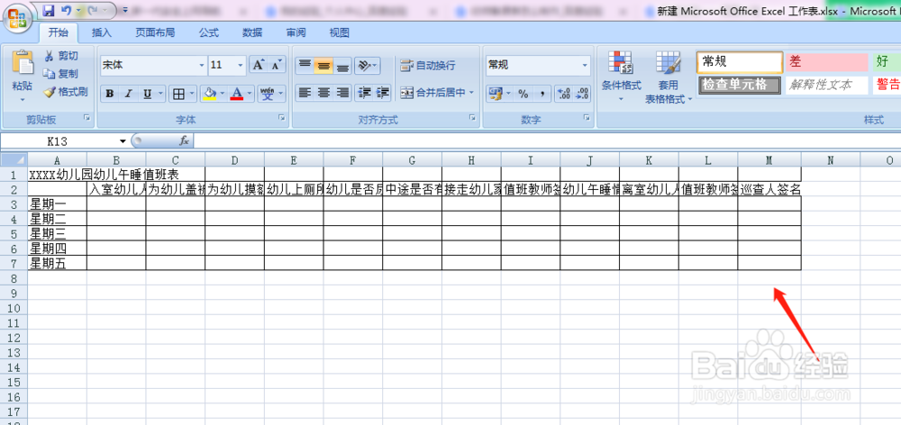Toggle align text left
Image resolution: width=901 pixels, height=425 pixels.
[305, 93]
